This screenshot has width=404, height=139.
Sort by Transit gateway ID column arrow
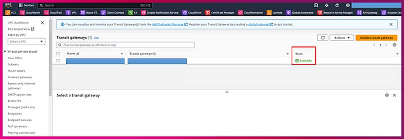click(x=288, y=54)
